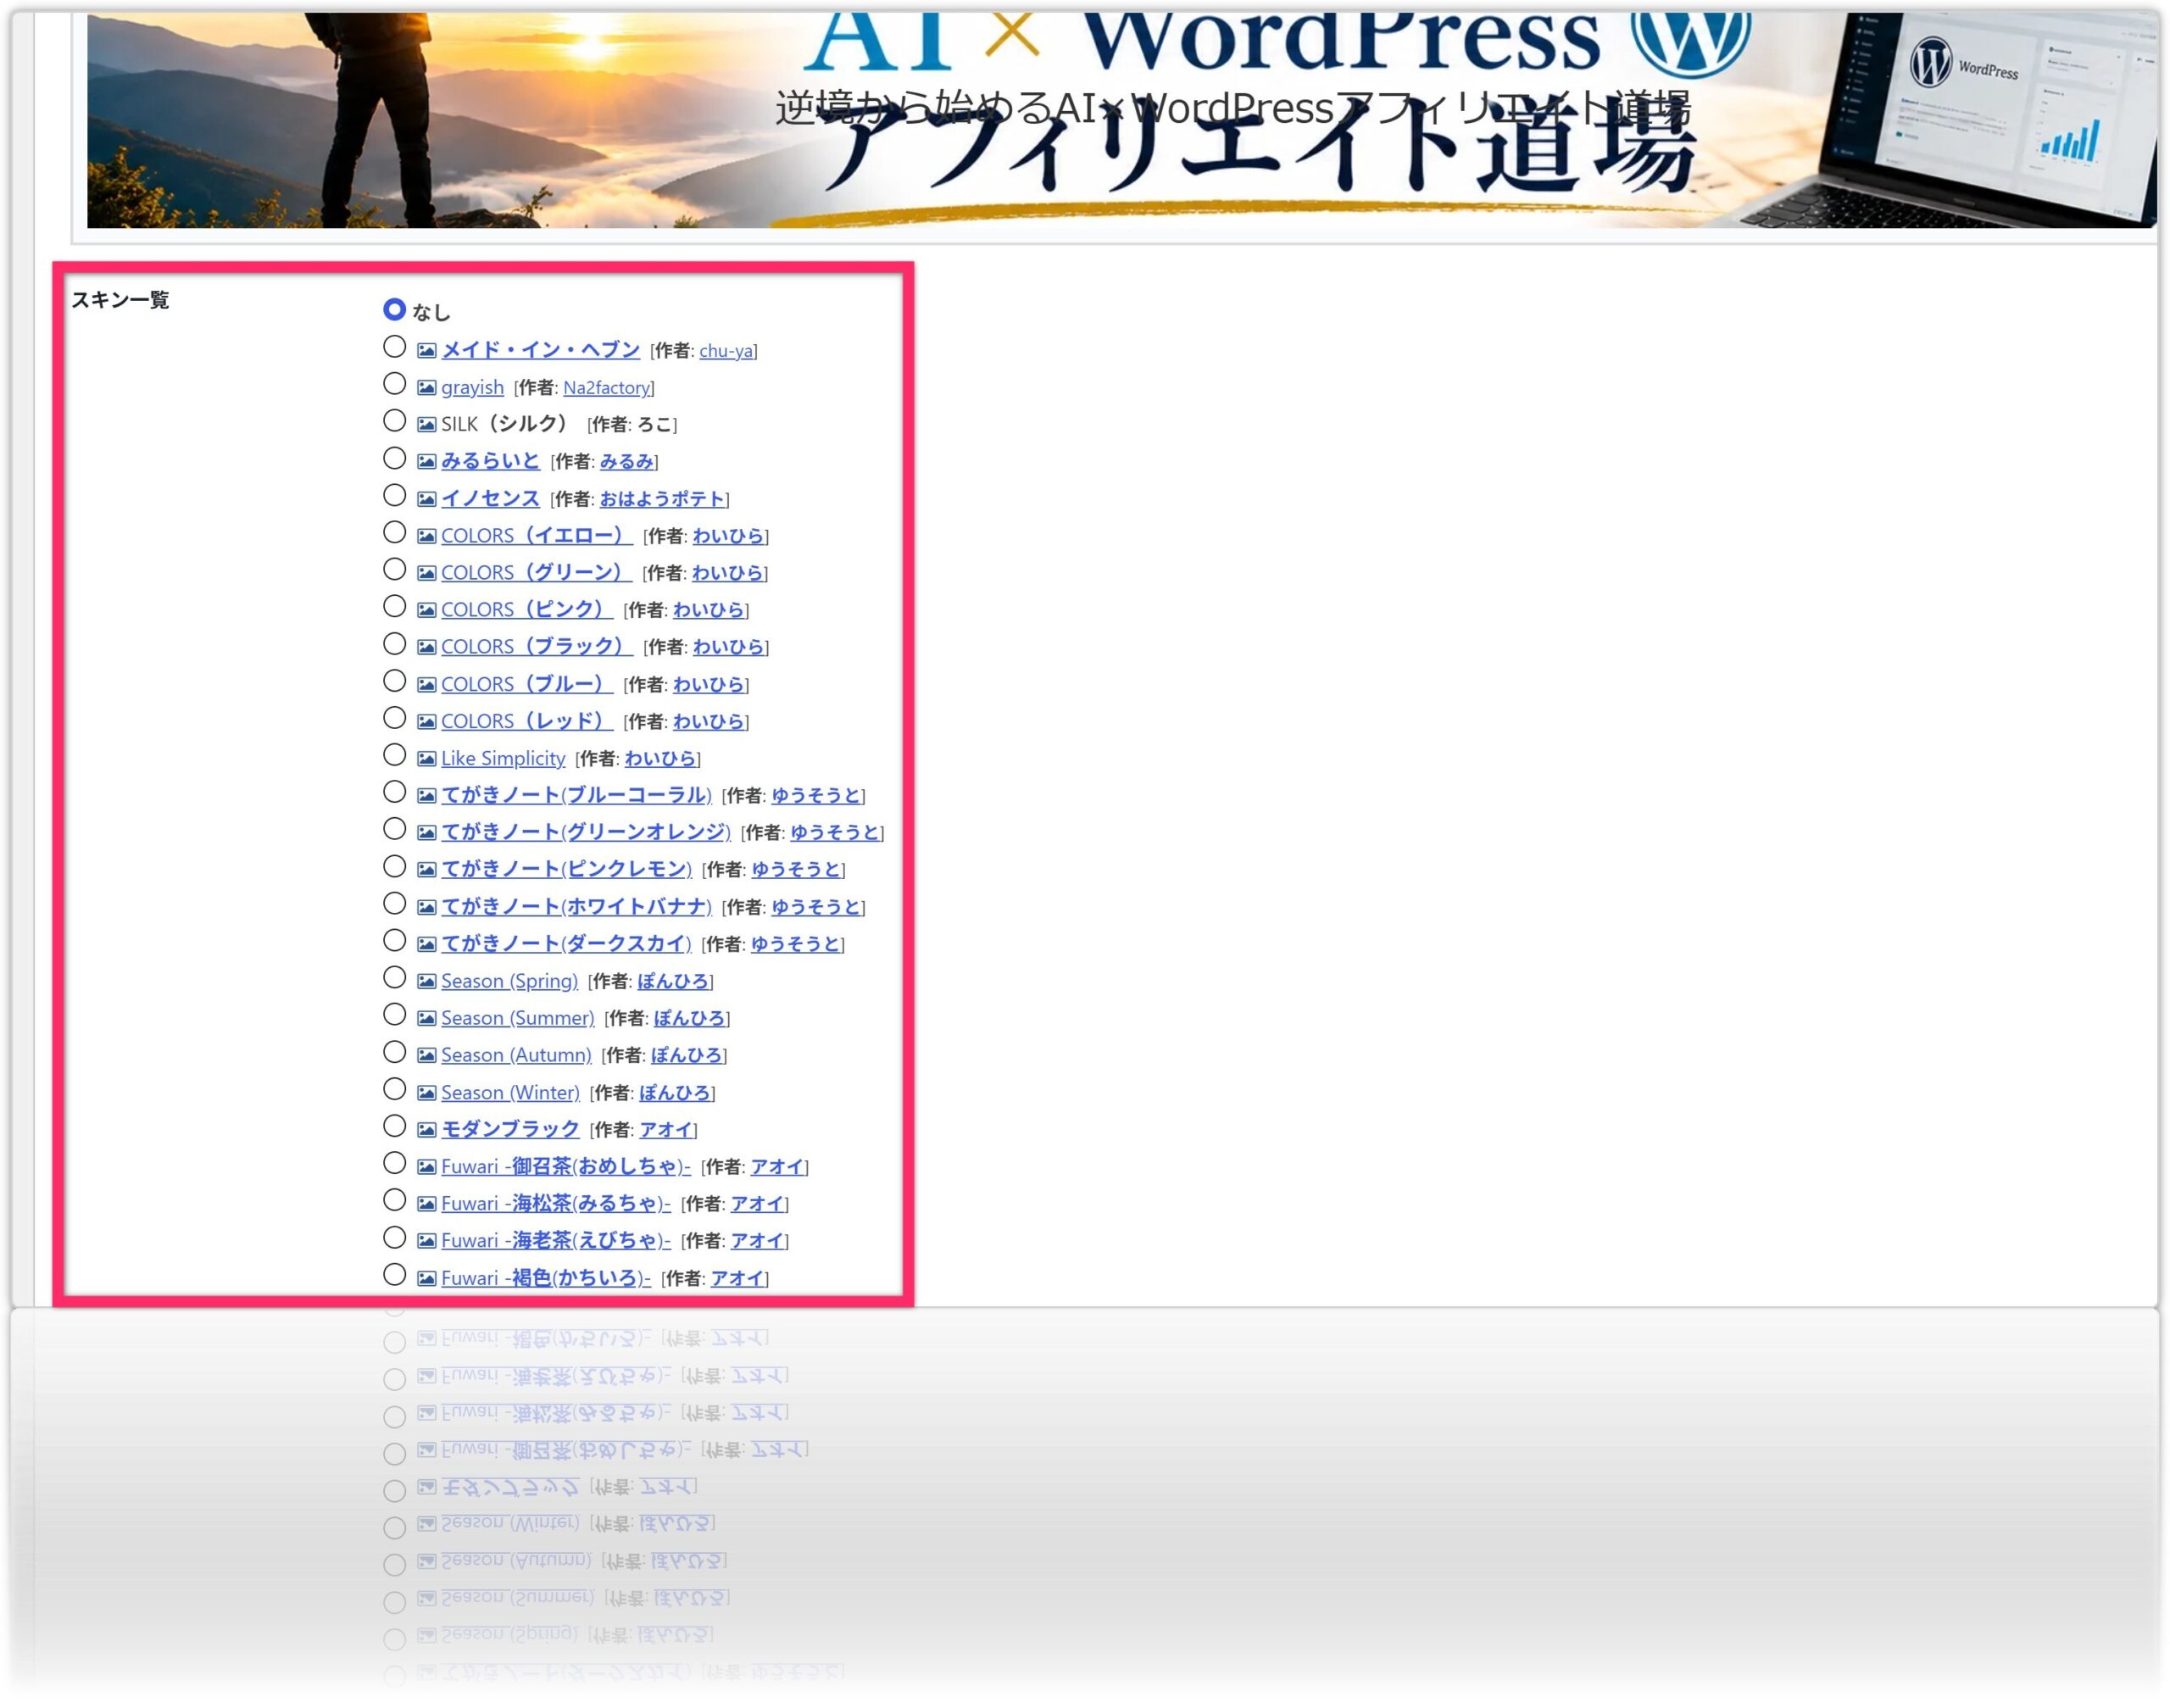Choose COLORS（イエロー） radio button
Screen dimensions: 2170x1708
coord(394,533)
